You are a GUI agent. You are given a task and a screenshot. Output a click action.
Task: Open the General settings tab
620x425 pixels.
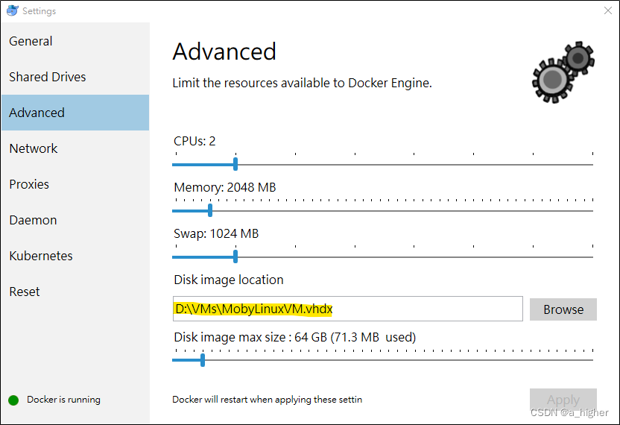click(x=31, y=41)
